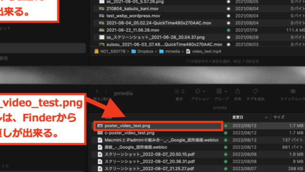Screen dimensions: 305x172
Task: Go back with the left chevron
Action: 97,91
